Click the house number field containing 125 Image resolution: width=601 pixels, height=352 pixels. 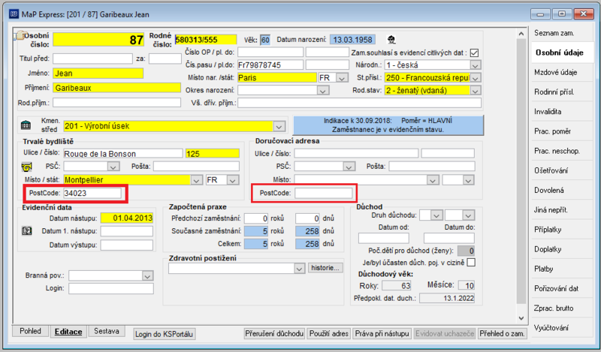coord(213,154)
